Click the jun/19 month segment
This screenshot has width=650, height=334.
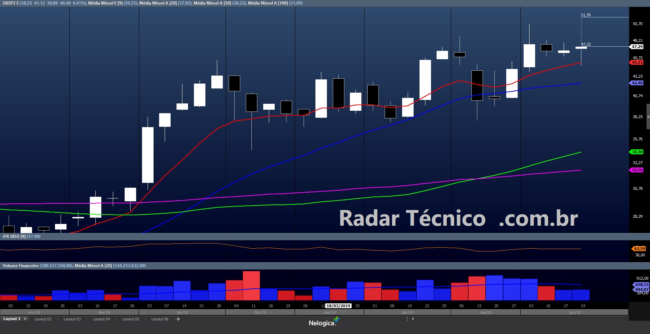coord(574,312)
